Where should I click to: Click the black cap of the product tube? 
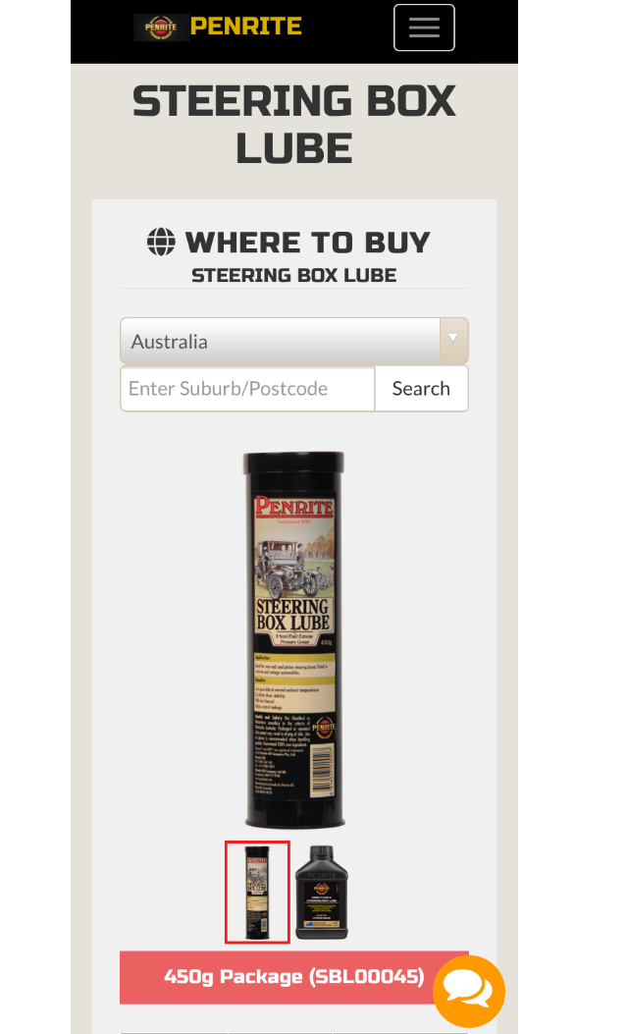coord(294,463)
